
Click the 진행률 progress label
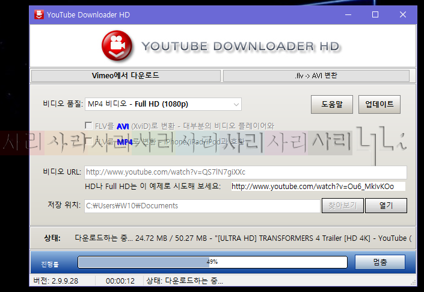click(x=49, y=264)
